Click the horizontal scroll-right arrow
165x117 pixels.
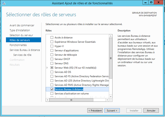click(x=107, y=100)
